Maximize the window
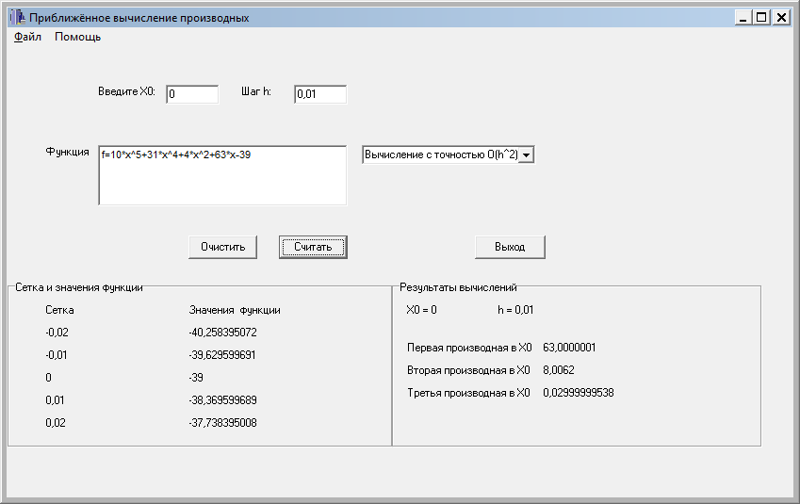The height and width of the screenshot is (504, 800). tap(761, 17)
